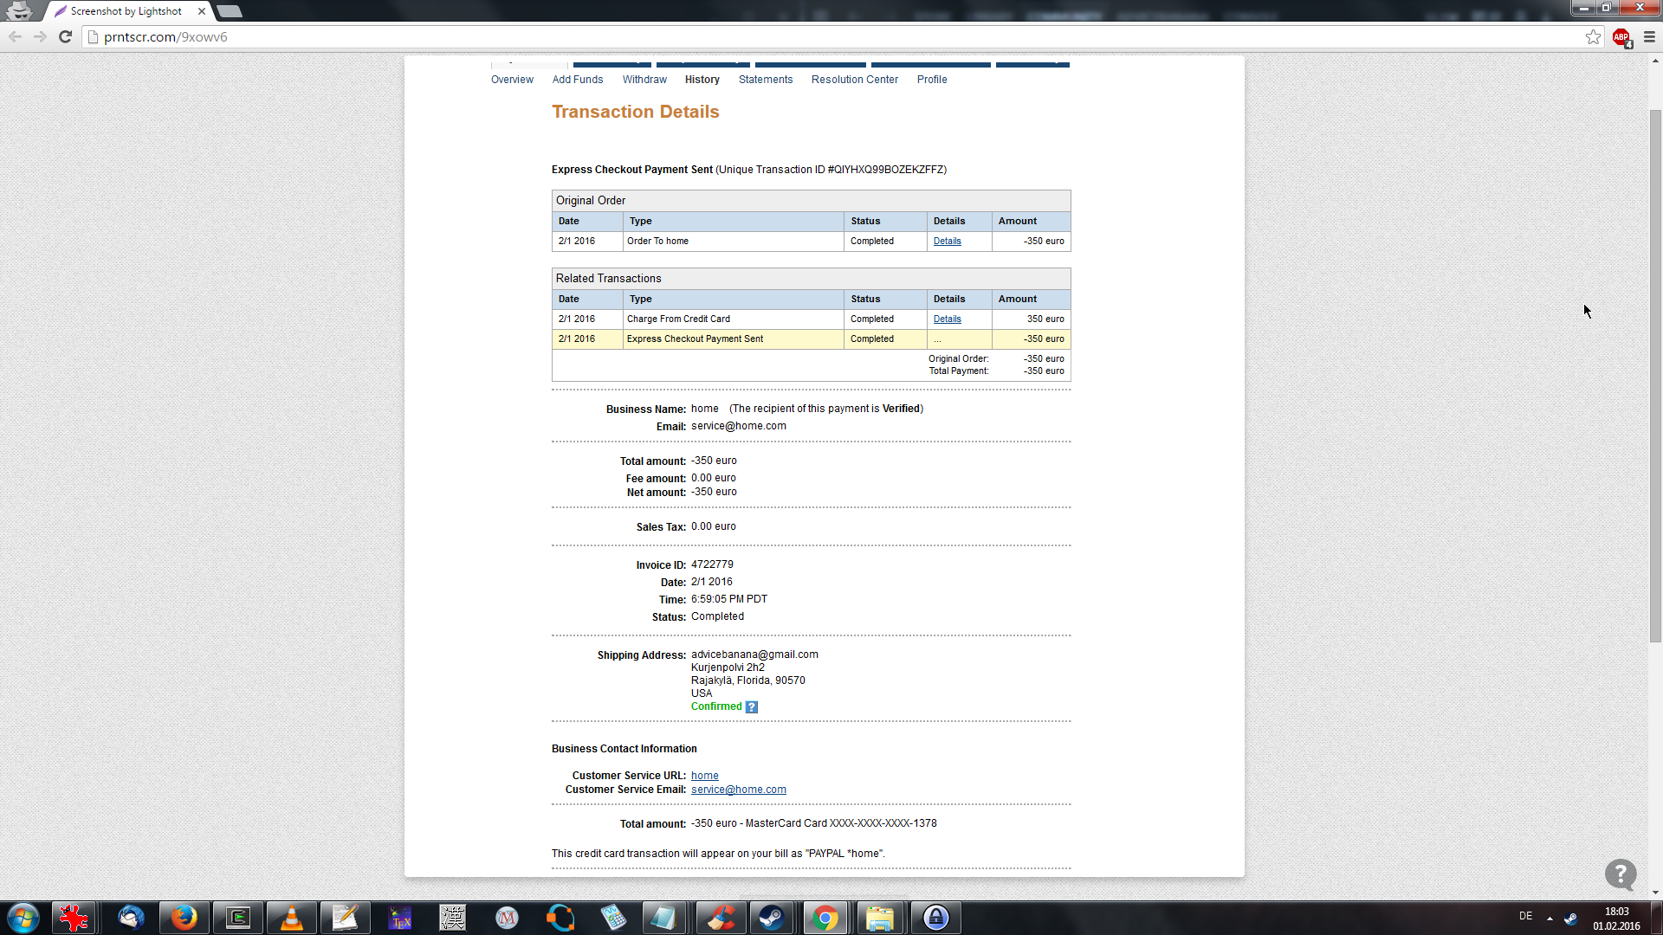1663x935 pixels.
Task: Open the Chrome menu hamburger icon
Action: point(1649,36)
